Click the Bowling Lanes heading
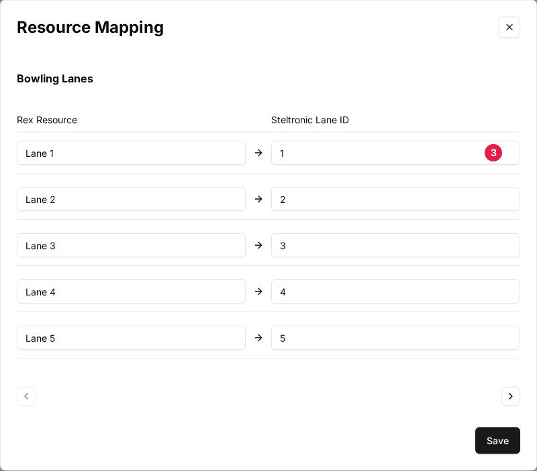Viewport: 537px width, 471px height. click(x=55, y=79)
